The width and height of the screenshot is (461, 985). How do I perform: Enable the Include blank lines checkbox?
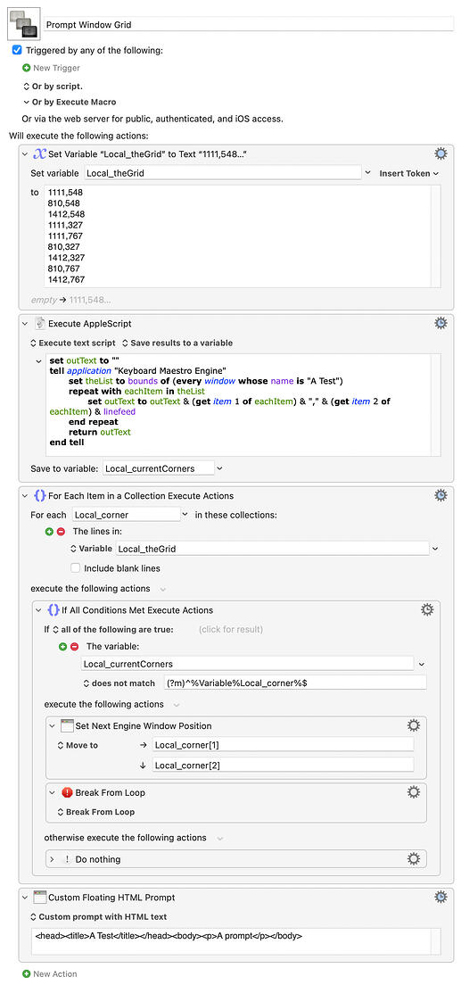point(76,567)
